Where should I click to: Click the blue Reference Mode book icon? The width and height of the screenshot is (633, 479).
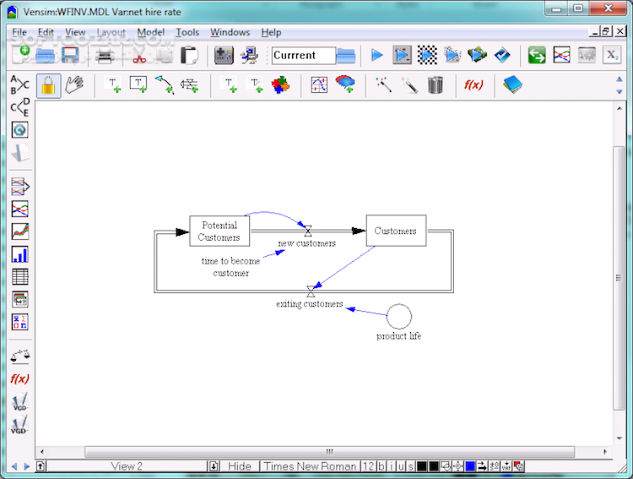point(512,84)
